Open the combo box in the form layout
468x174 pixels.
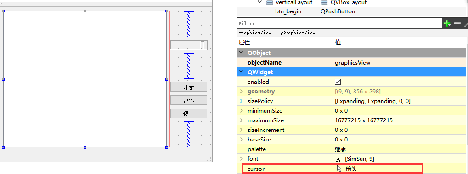pos(188,45)
